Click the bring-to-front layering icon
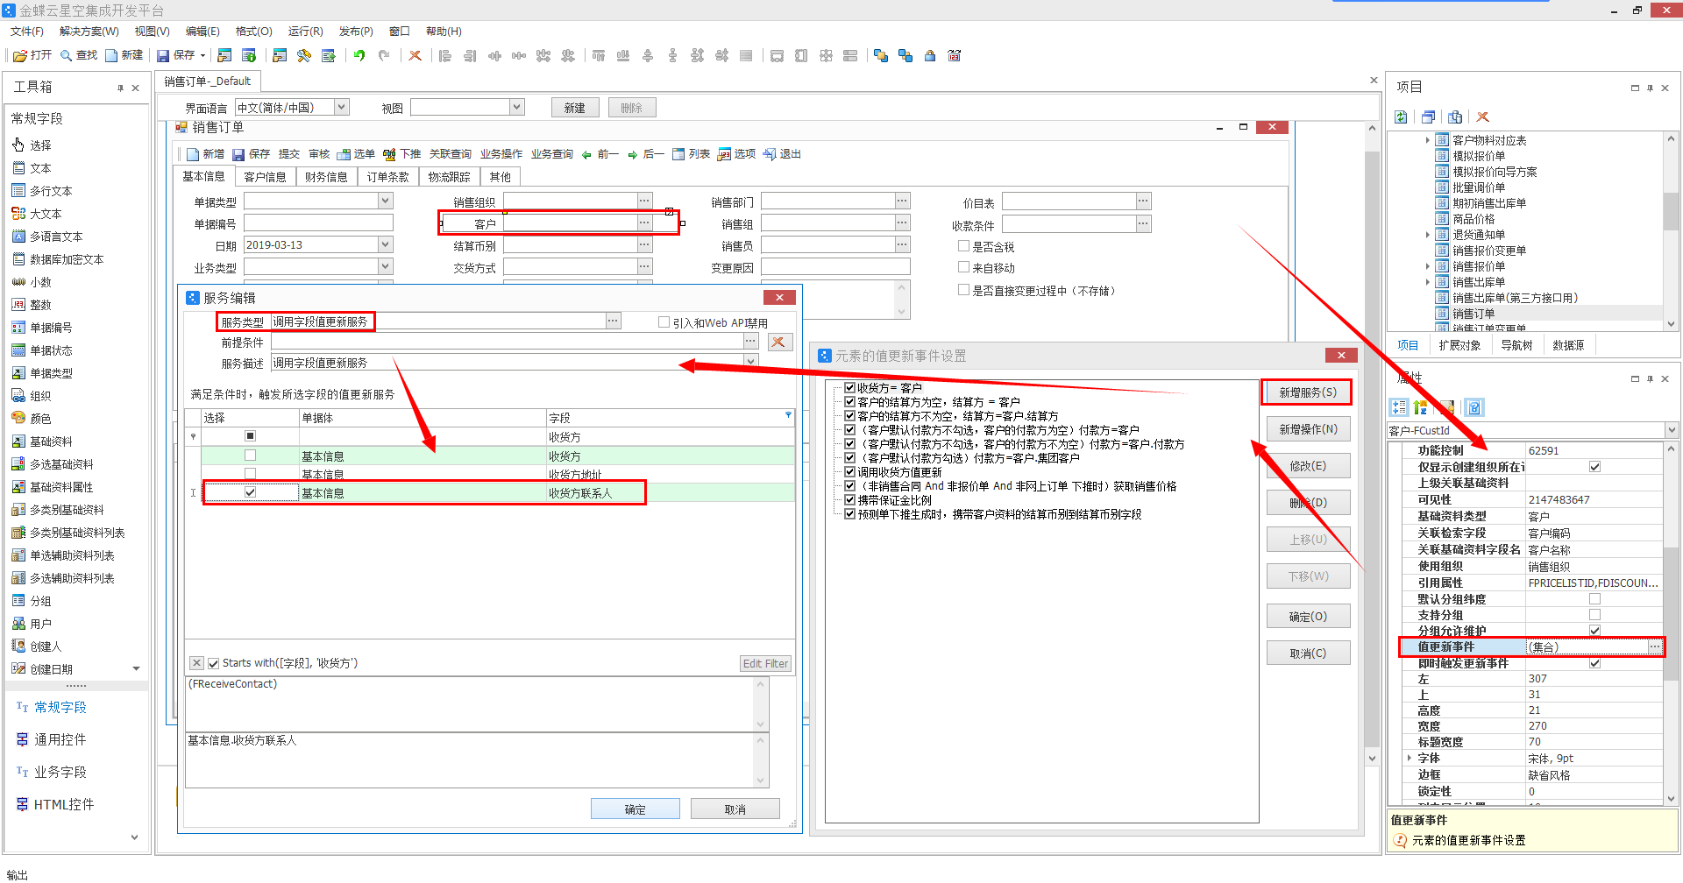The width and height of the screenshot is (1683, 883). 881,55
